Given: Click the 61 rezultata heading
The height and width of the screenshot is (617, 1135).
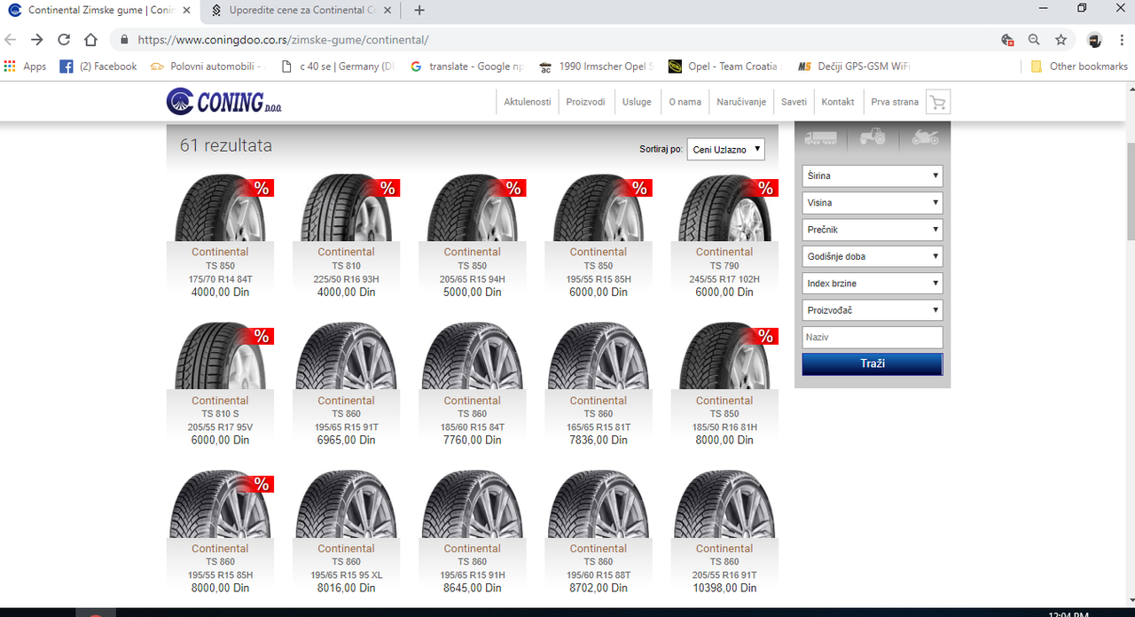Looking at the screenshot, I should (225, 145).
